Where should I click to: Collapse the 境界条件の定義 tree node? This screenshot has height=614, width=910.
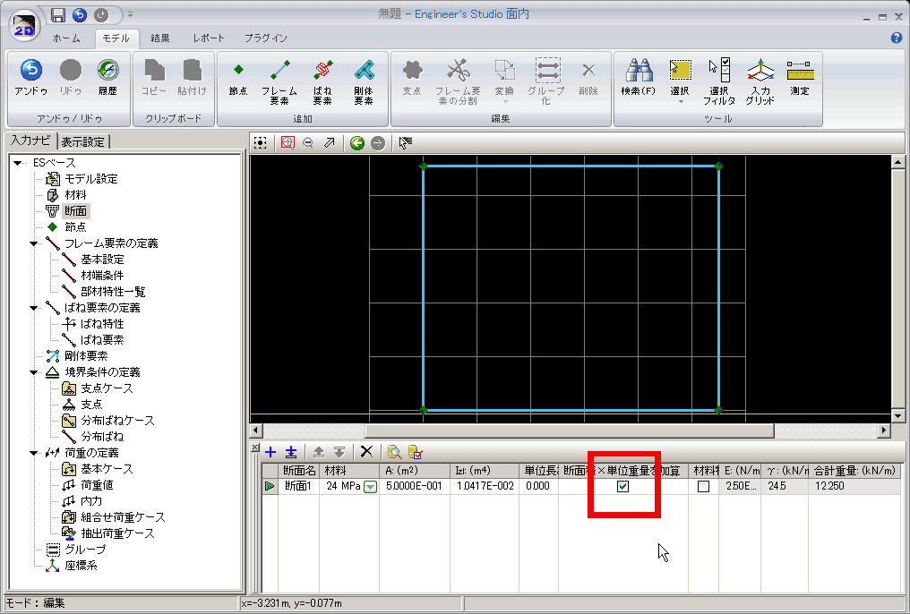tap(34, 372)
